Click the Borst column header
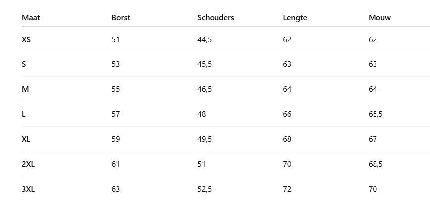This screenshot has width=430, height=215. point(121,18)
